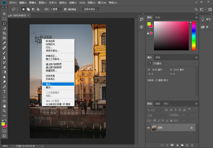Select the Rectangle shape tool

click(4, 101)
